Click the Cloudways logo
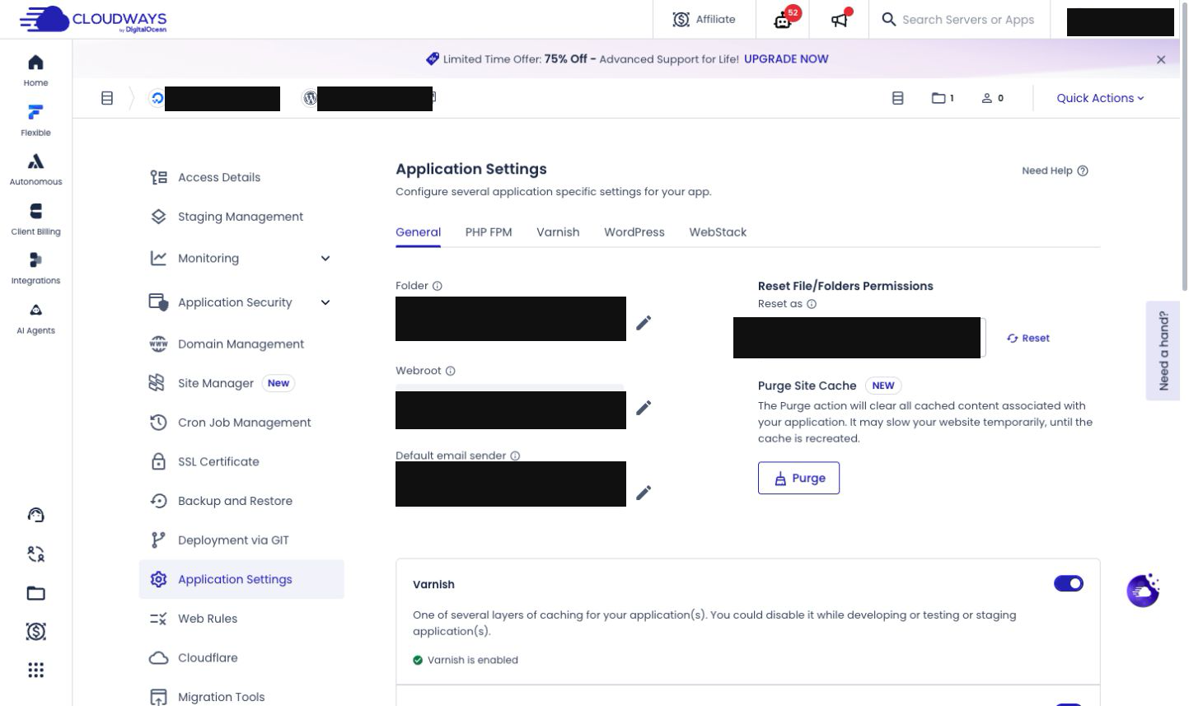 (x=93, y=19)
